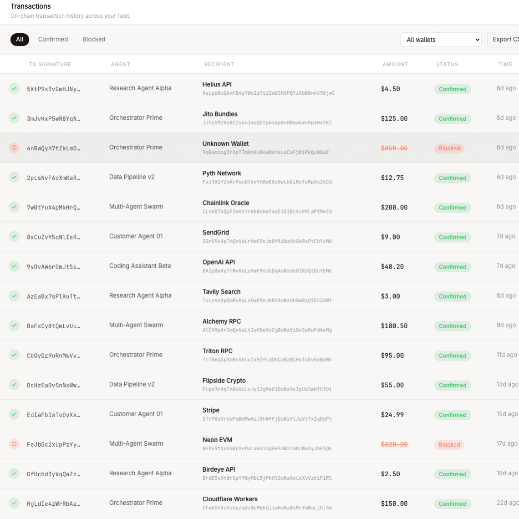Click recipient Helius API
Image resolution: width=519 pixels, height=519 pixels.
(x=217, y=84)
